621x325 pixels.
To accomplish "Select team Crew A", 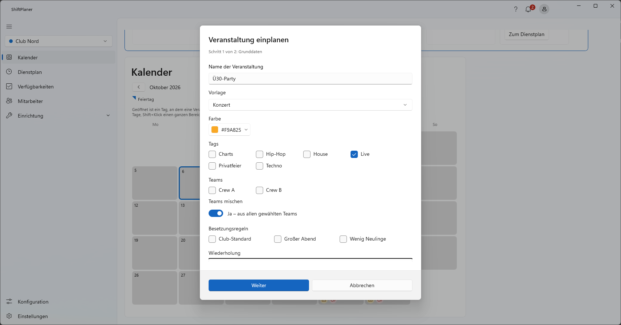I will pyautogui.click(x=212, y=190).
